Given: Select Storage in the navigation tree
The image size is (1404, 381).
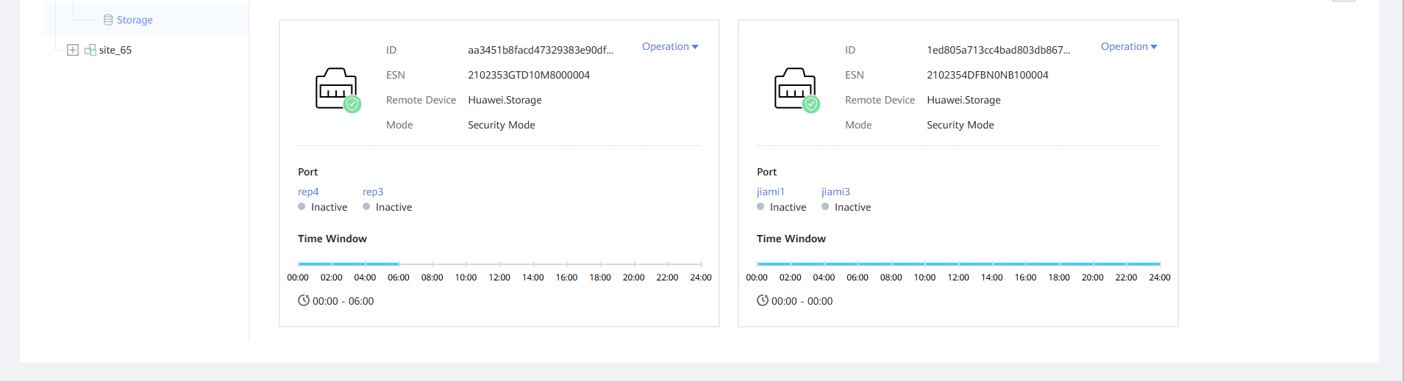Looking at the screenshot, I should click(x=135, y=20).
